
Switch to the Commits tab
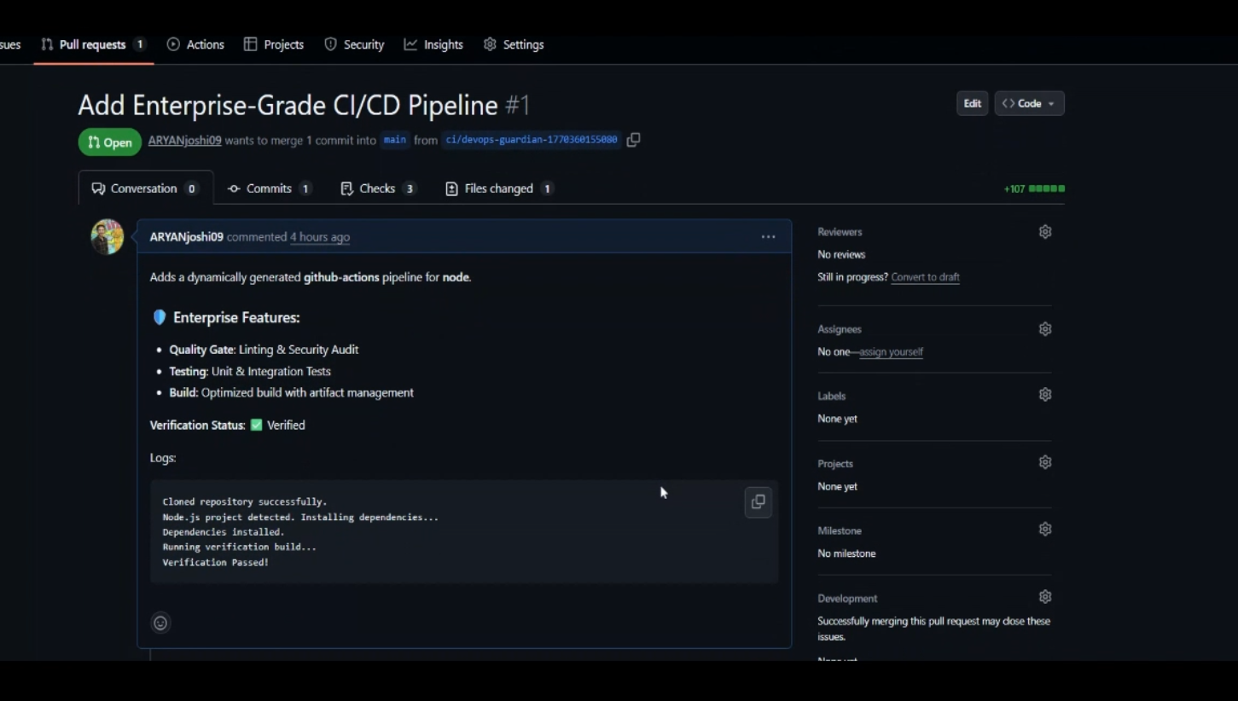[x=270, y=188]
